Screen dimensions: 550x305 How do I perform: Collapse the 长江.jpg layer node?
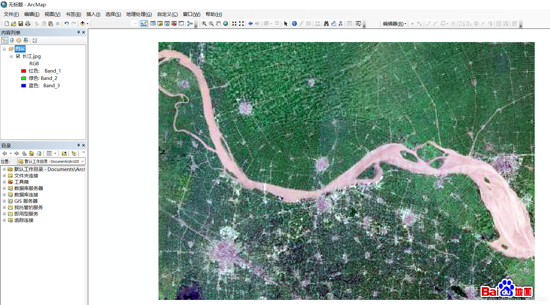coord(11,56)
